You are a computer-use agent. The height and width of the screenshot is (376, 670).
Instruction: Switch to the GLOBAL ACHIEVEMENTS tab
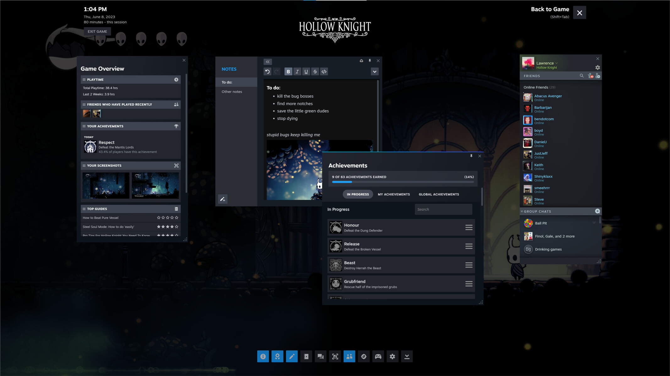tap(438, 194)
